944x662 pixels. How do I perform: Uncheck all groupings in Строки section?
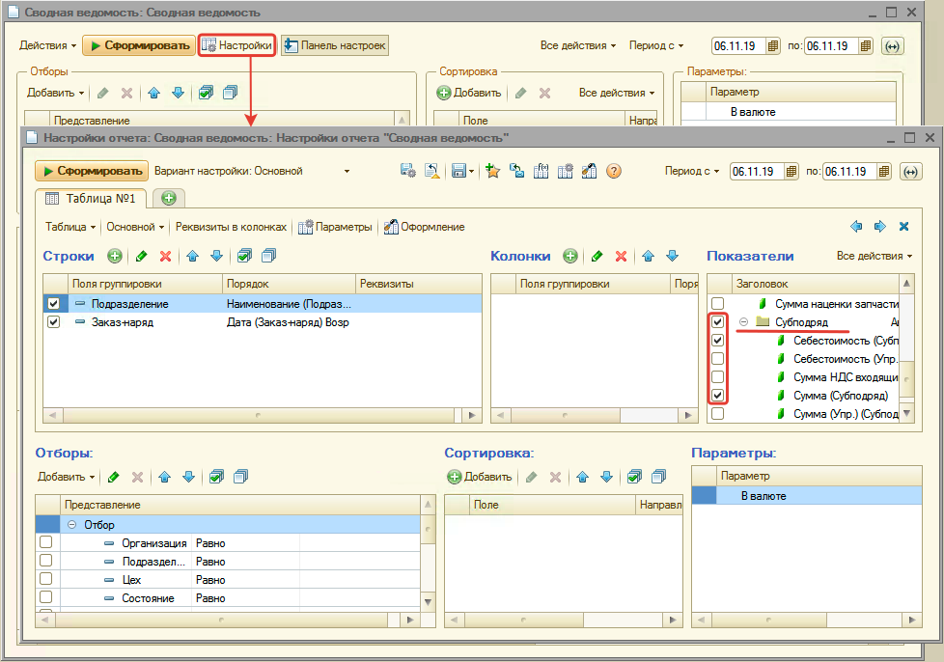[268, 256]
